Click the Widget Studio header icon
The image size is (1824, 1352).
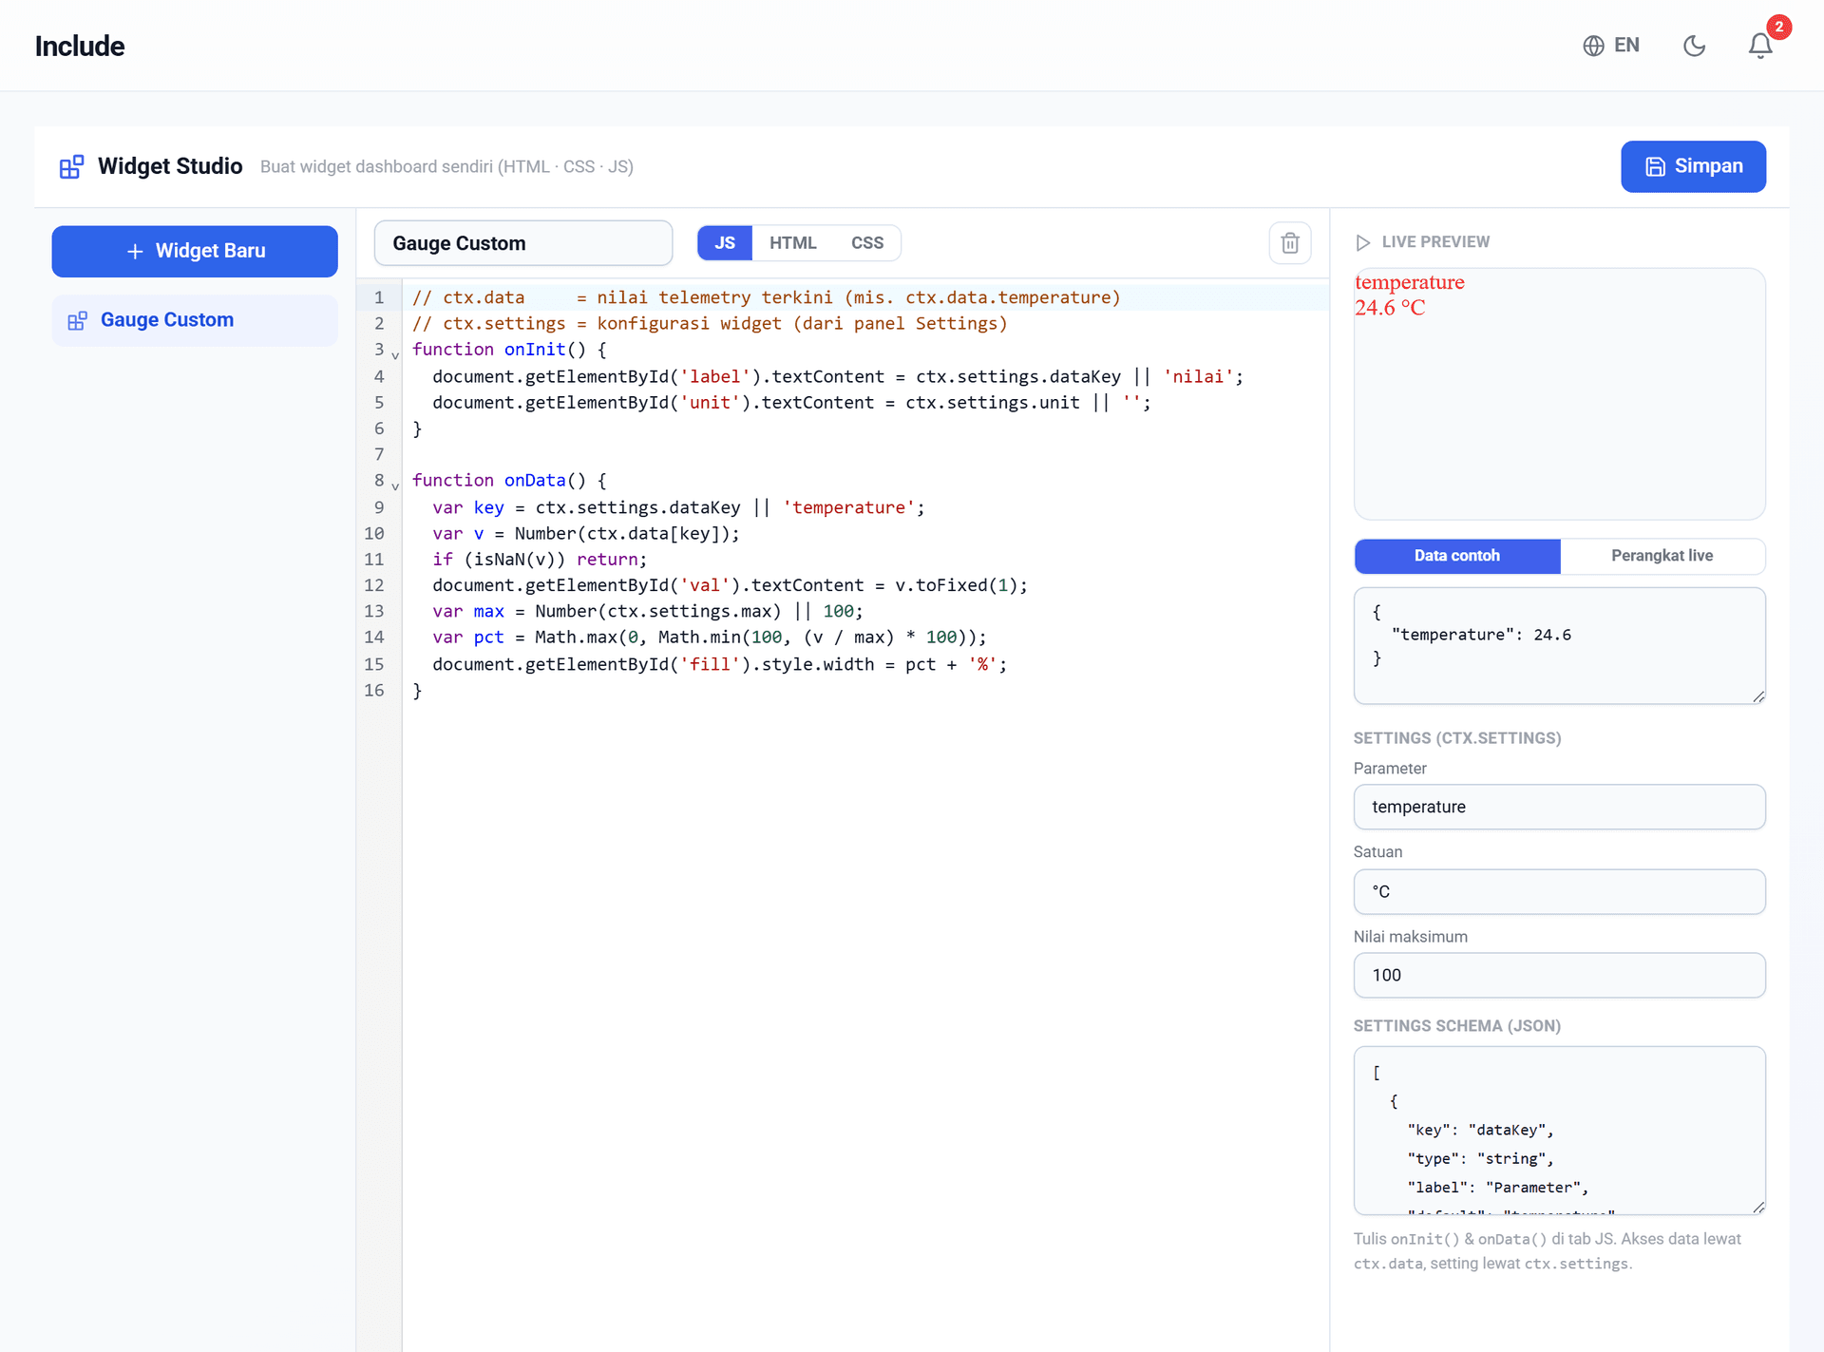click(71, 166)
